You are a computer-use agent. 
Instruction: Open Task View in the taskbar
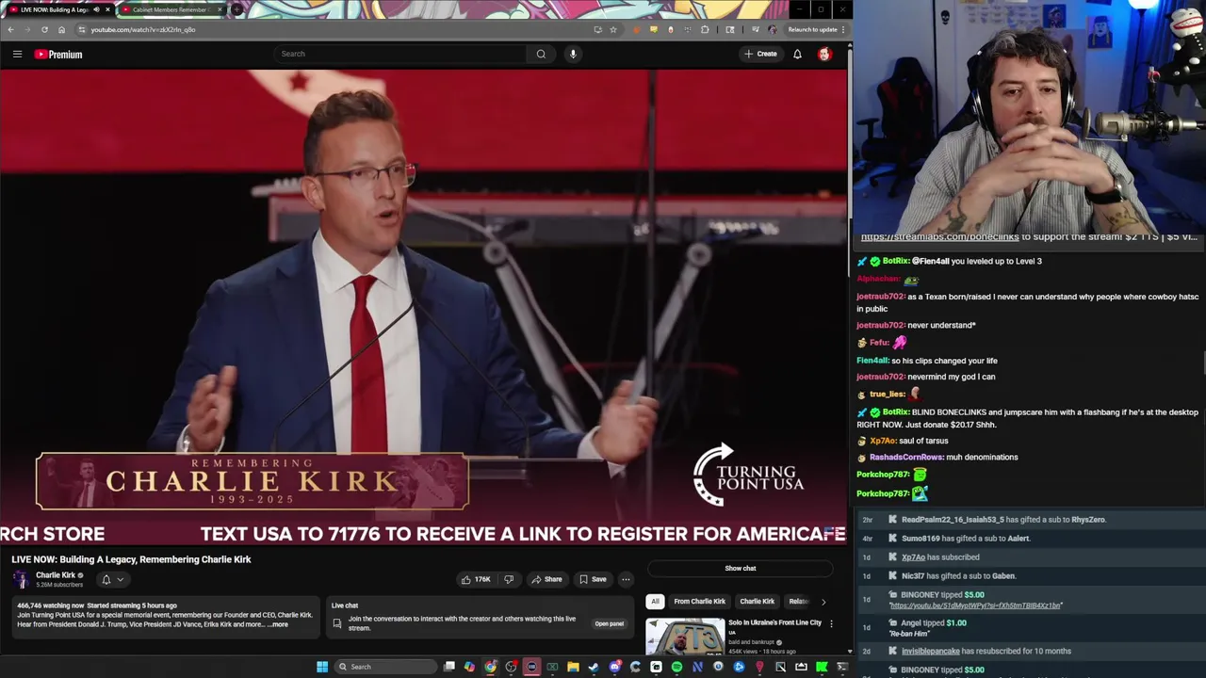point(449,667)
